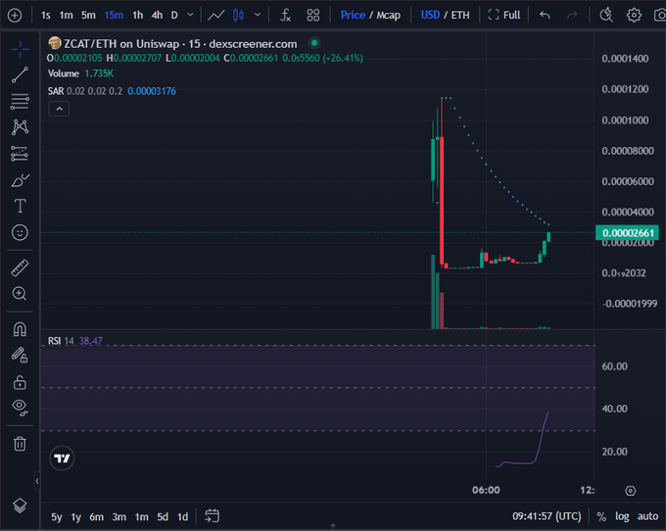
Task: Undo the last chart action
Action: click(x=545, y=16)
